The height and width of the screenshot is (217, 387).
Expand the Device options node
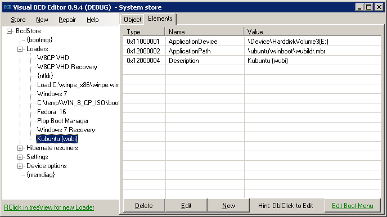[x=20, y=166]
